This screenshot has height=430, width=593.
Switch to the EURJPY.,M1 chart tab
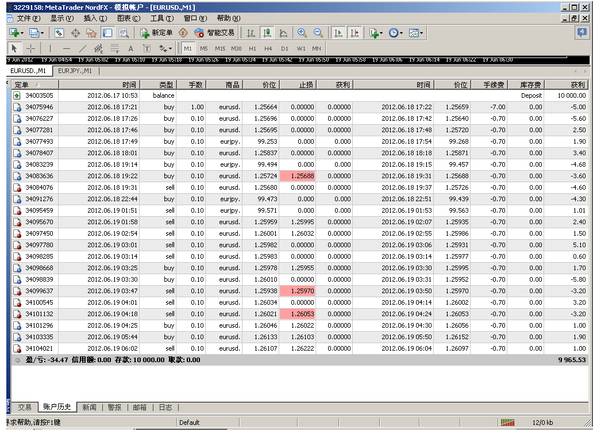click(x=75, y=71)
